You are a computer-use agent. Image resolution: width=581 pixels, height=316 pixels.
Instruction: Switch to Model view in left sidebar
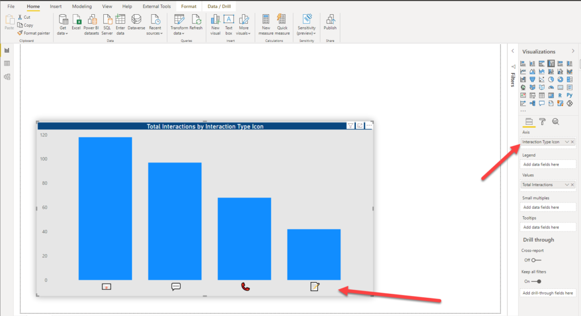[7, 77]
